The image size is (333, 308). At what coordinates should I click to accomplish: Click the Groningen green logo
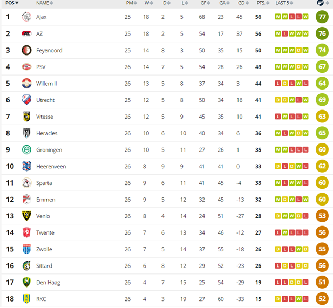tap(26, 150)
